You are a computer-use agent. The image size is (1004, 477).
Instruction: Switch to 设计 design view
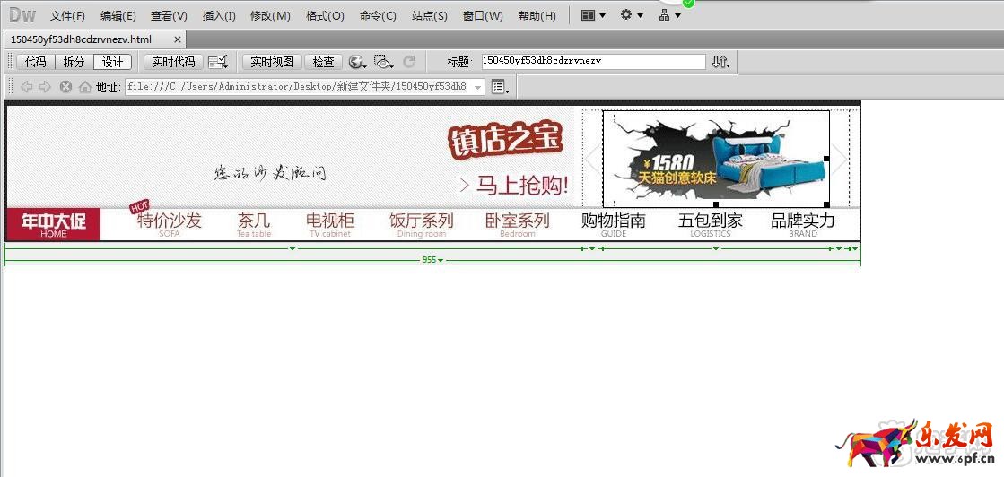click(x=113, y=62)
